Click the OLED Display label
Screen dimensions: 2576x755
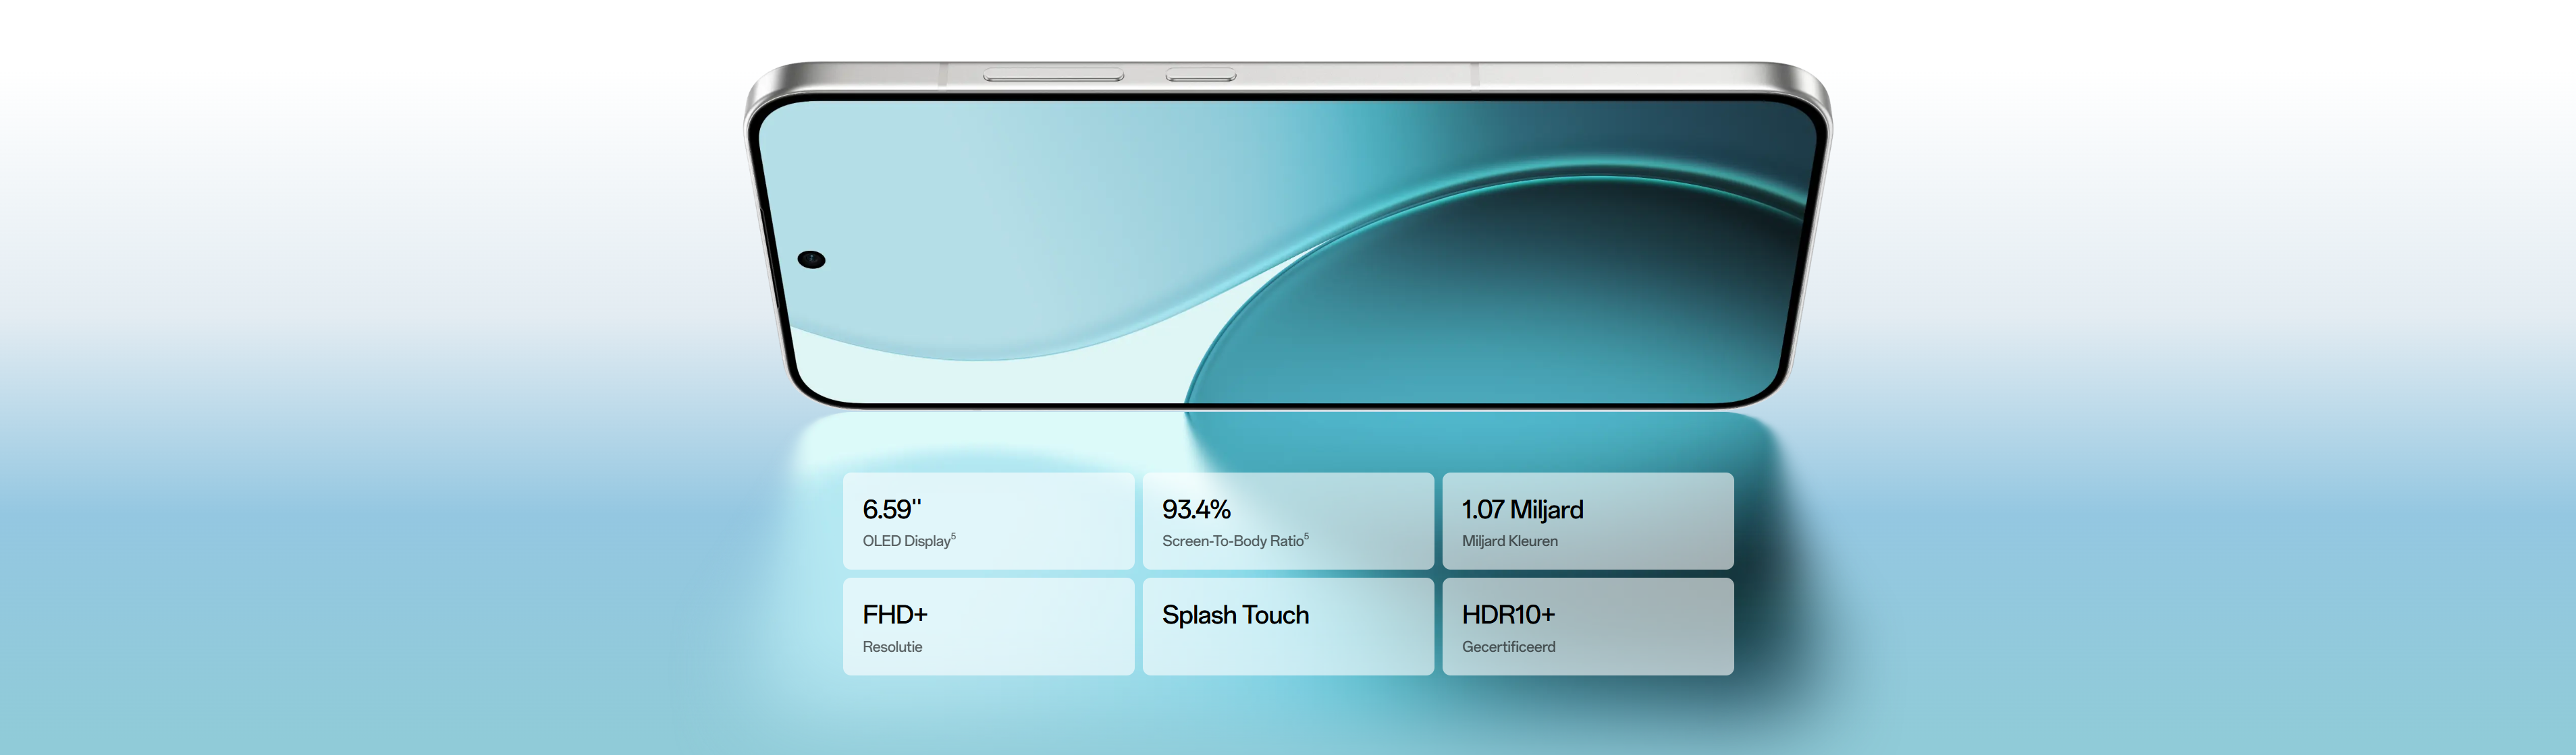pos(905,541)
